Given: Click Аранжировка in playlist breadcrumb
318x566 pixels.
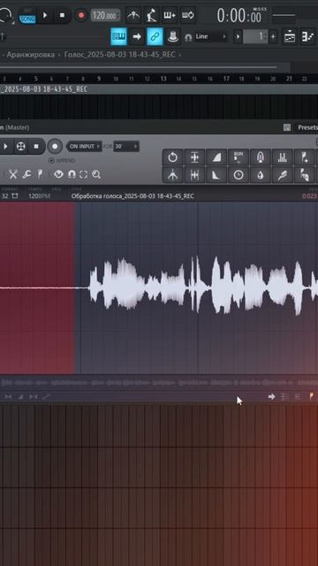Looking at the screenshot, I should [x=31, y=55].
